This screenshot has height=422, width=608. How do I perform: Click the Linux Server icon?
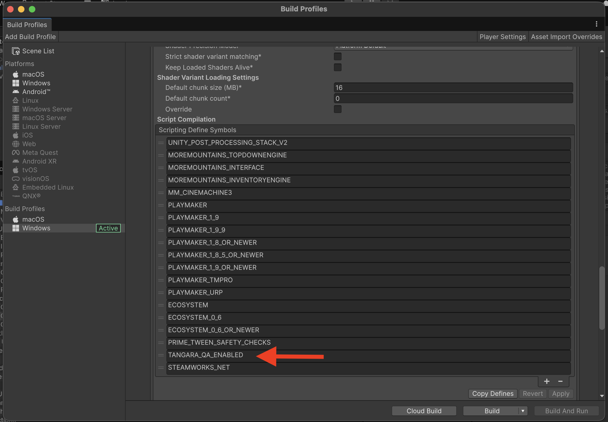16,126
